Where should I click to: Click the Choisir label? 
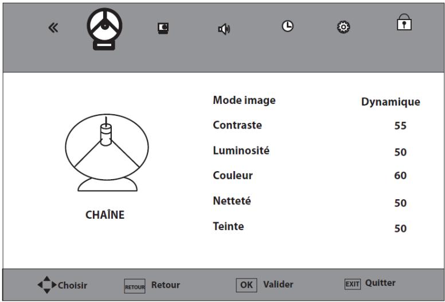(72, 285)
